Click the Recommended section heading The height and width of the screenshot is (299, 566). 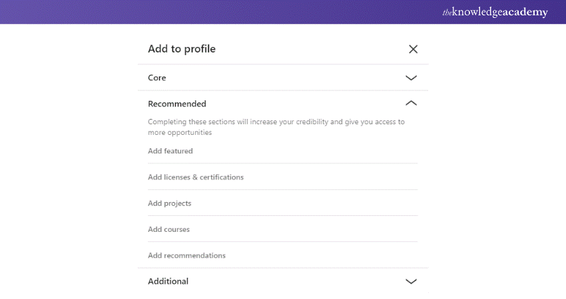point(177,104)
